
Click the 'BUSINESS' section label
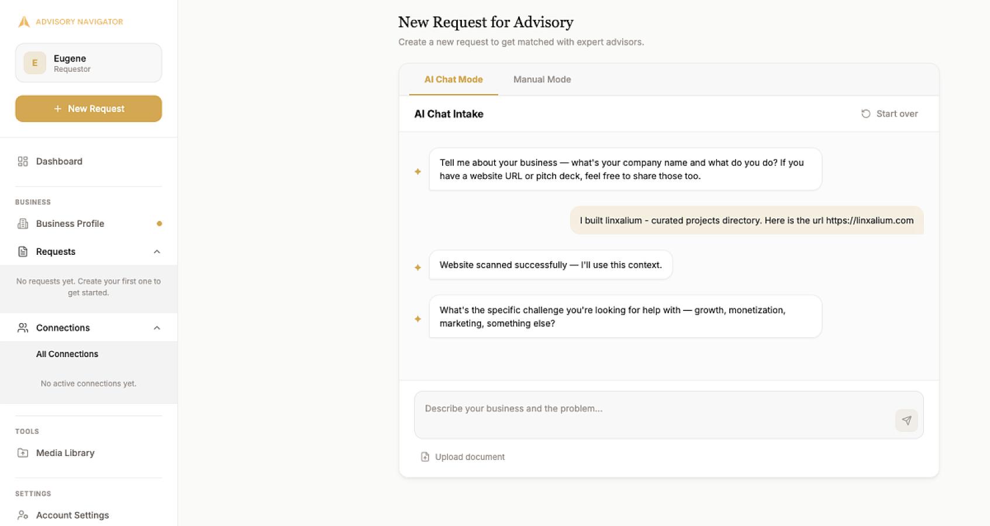click(33, 202)
